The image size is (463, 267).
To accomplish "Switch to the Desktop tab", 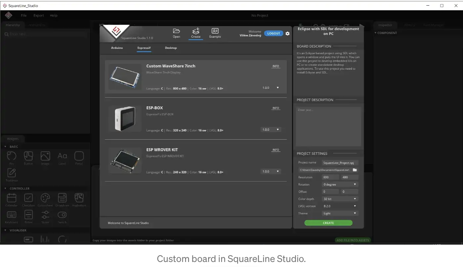I will [171, 48].
